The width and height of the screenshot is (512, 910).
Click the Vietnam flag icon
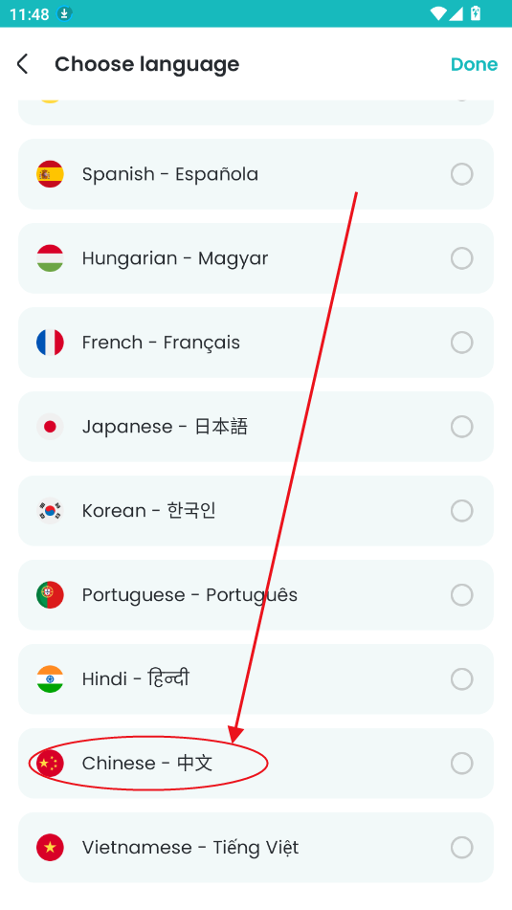click(50, 847)
